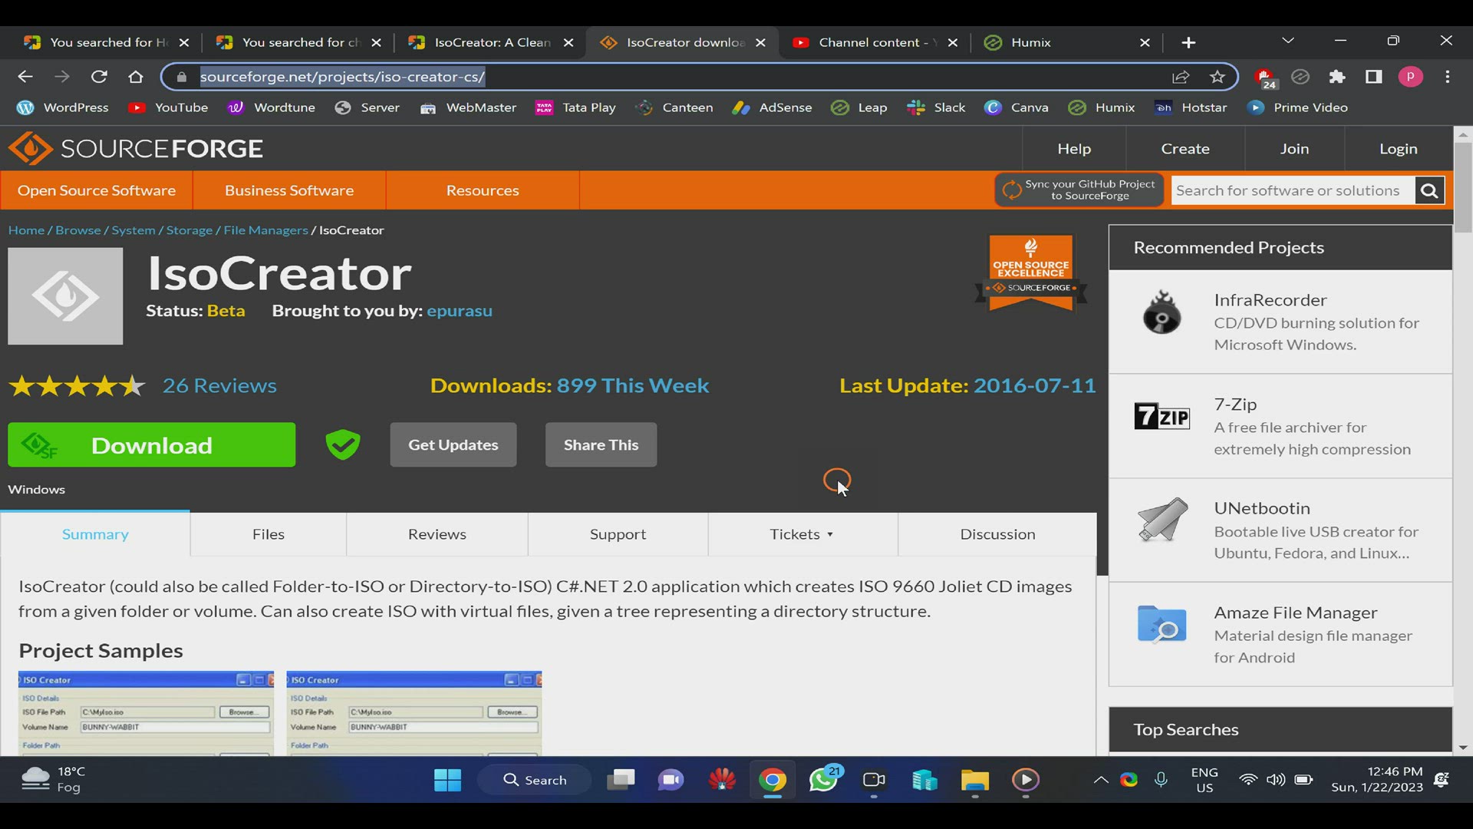The width and height of the screenshot is (1473, 829).
Task: Open the Wi-Fi network tray icon
Action: 1248,780
